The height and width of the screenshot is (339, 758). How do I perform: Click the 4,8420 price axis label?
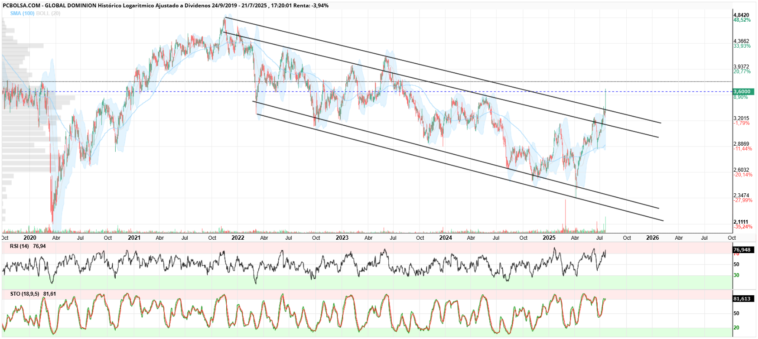click(741, 15)
